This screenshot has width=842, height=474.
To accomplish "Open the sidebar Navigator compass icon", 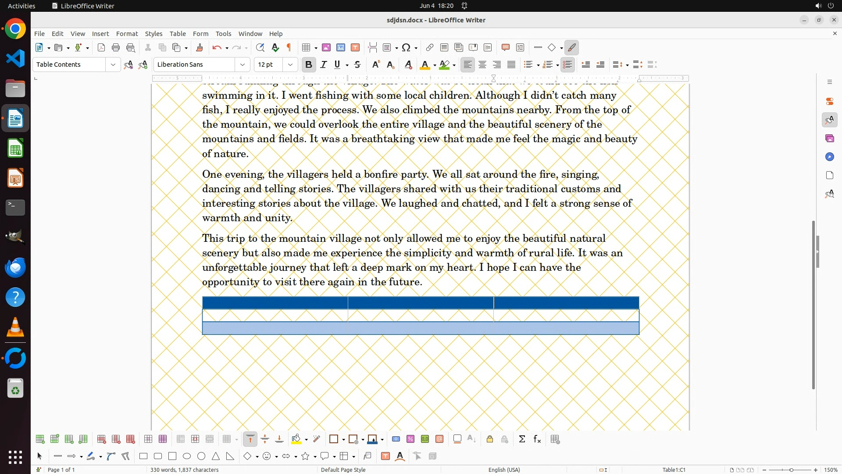I will pos(829,157).
